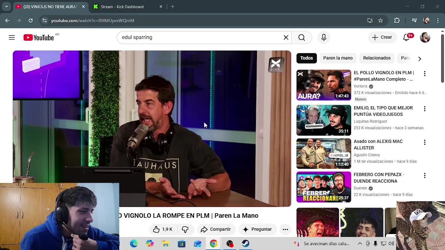Open EL POLLO VIGNOLO thumbnail 1:47:43
Image resolution: width=445 pixels, height=250 pixels.
(x=324, y=85)
